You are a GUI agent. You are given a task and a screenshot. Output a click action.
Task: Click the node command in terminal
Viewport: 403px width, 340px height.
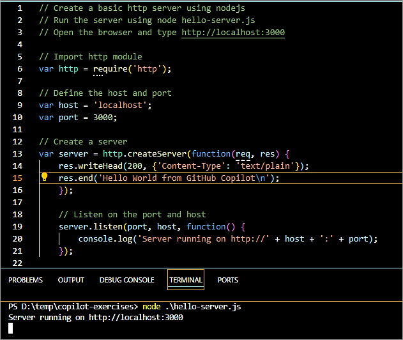point(152,307)
